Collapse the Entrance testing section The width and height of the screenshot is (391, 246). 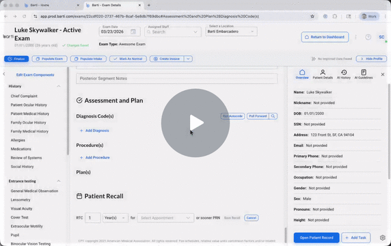point(59,181)
